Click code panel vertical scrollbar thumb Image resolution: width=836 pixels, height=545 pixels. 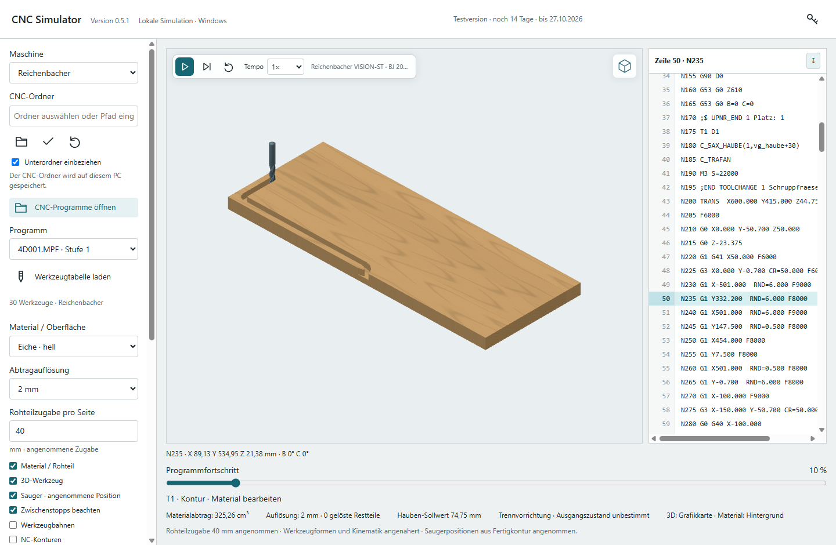click(x=821, y=137)
